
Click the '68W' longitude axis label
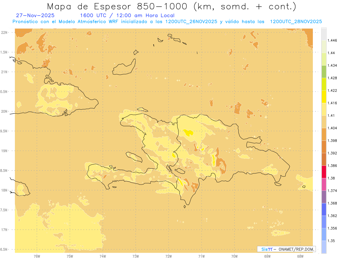pyautogui.click(x=300, y=256)
